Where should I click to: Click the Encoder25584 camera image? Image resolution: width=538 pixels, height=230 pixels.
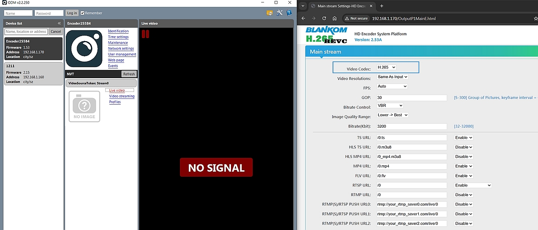[x=84, y=49]
